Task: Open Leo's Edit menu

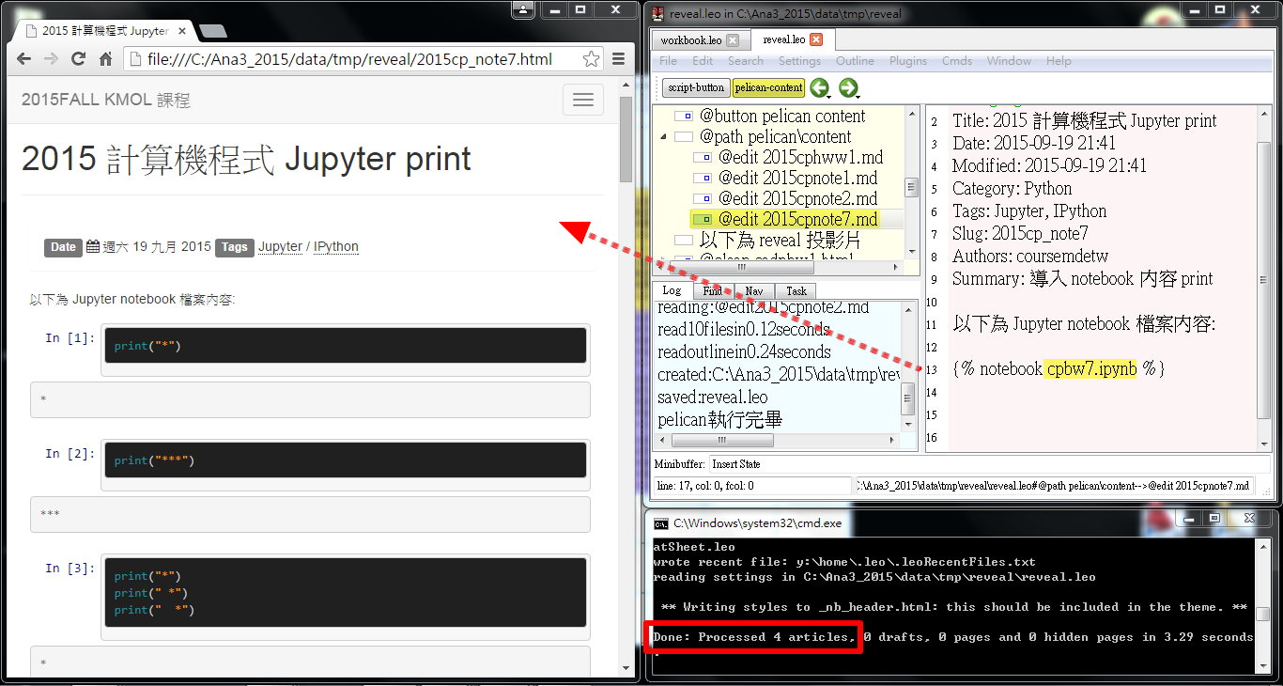Action: (x=703, y=61)
